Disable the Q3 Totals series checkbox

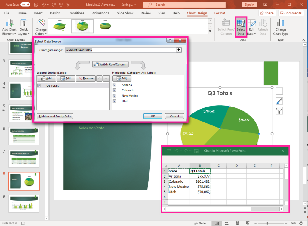(39, 85)
